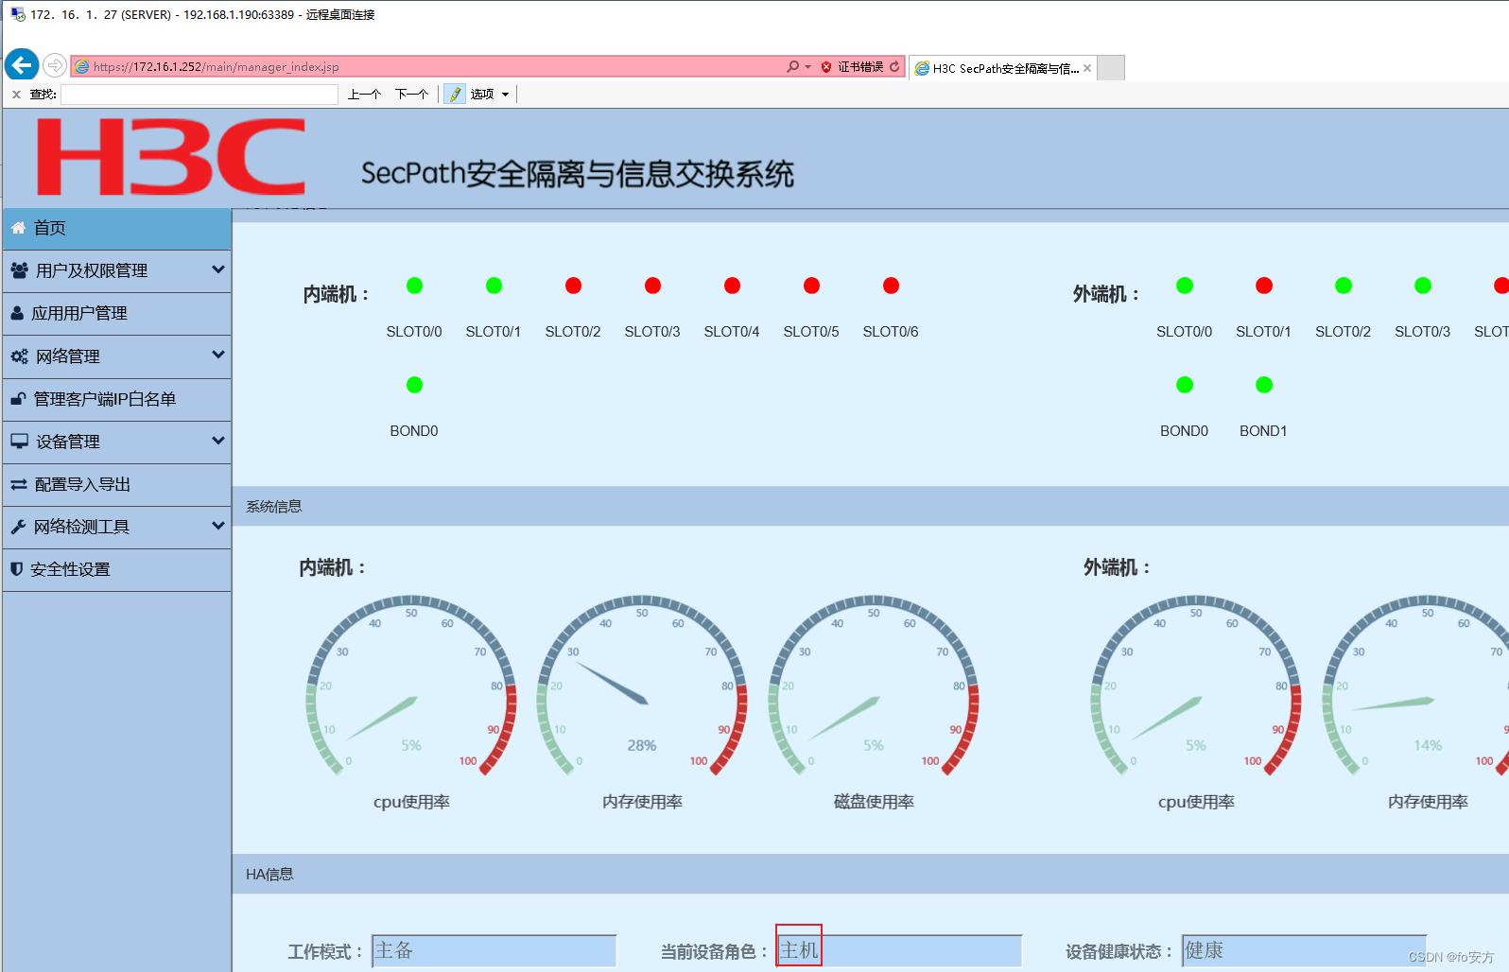The width and height of the screenshot is (1509, 972).
Task: Click the 内端机 cpu使用率 gauge
Action: point(411,686)
